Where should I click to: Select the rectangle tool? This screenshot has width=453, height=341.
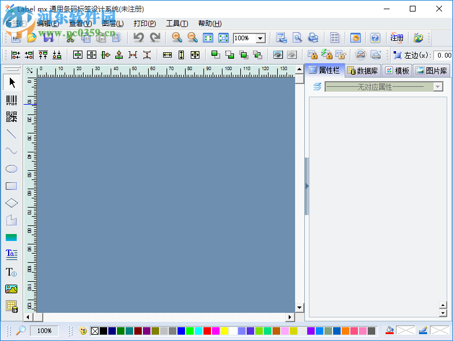tap(12, 186)
